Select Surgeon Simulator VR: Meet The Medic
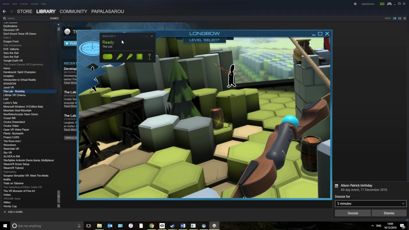 pyautogui.click(x=26, y=176)
